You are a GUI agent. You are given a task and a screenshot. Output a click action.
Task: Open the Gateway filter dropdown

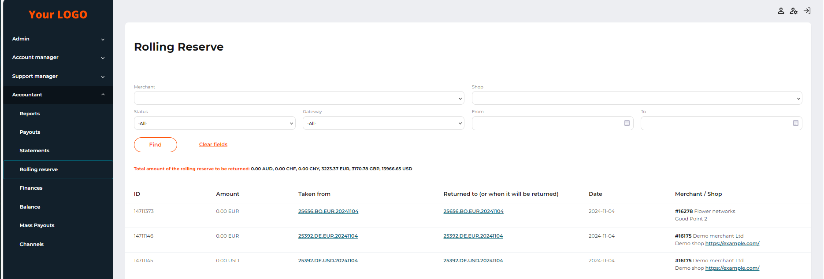[383, 123]
